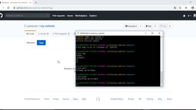Open a new browser tab with plus icon
196x110 pixels.
(36, 2)
